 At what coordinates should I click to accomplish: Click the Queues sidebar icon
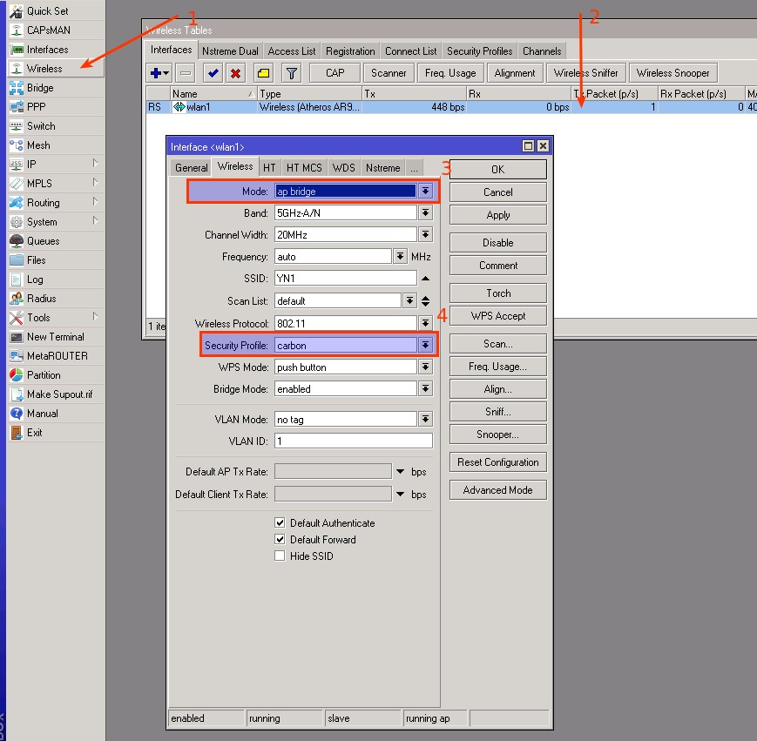(x=17, y=241)
